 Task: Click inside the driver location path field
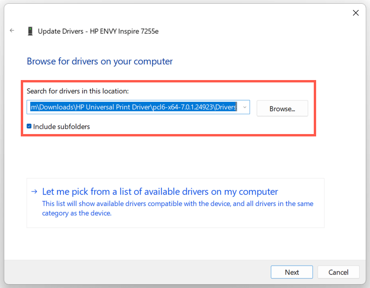tap(138, 107)
